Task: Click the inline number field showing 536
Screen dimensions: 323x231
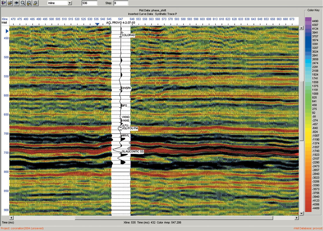Action: (x=89, y=3)
